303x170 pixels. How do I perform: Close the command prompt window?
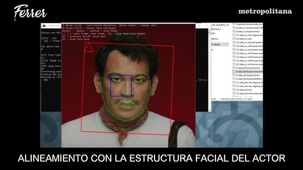click(x=207, y=25)
